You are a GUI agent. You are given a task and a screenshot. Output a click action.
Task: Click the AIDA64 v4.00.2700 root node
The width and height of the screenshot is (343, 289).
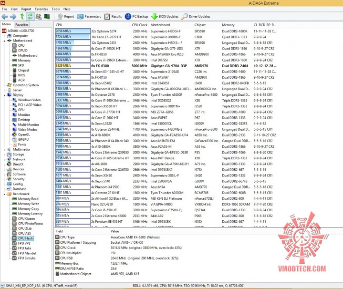pyautogui.click(x=21, y=31)
